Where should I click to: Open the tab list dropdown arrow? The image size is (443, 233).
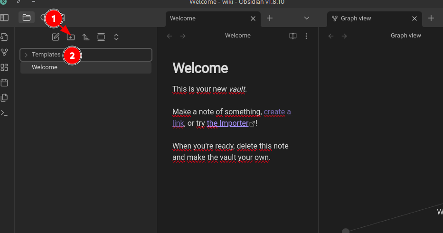coord(307,18)
